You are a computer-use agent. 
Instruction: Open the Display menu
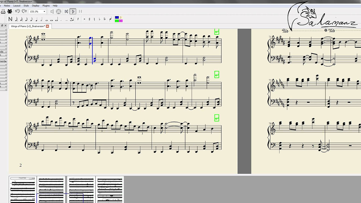[36, 6]
